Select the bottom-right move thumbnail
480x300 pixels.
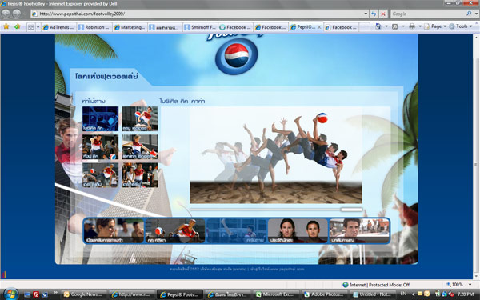140,174
